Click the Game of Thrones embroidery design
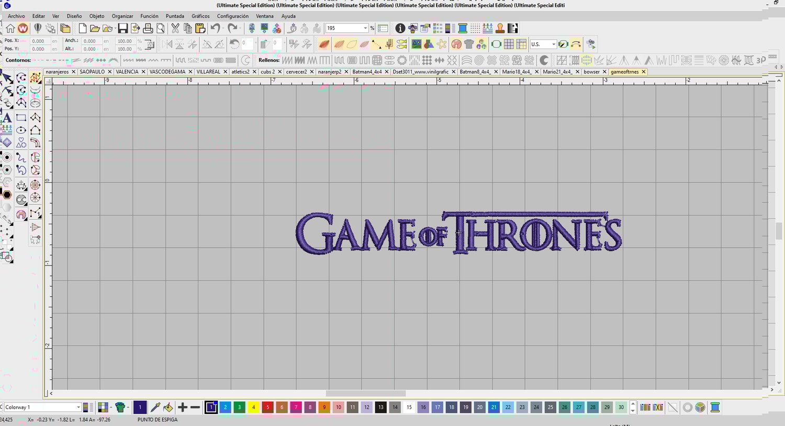Screen dimensions: 785x426 pyautogui.click(x=459, y=233)
